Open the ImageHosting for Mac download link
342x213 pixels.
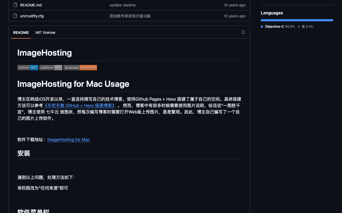coord(69,140)
